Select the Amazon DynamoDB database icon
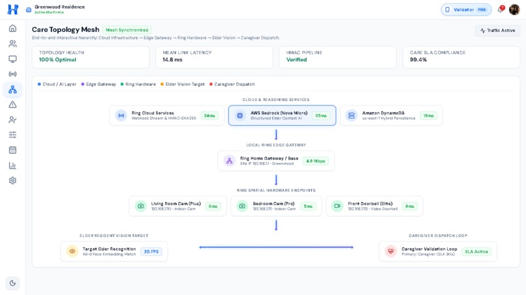 pyautogui.click(x=351, y=115)
